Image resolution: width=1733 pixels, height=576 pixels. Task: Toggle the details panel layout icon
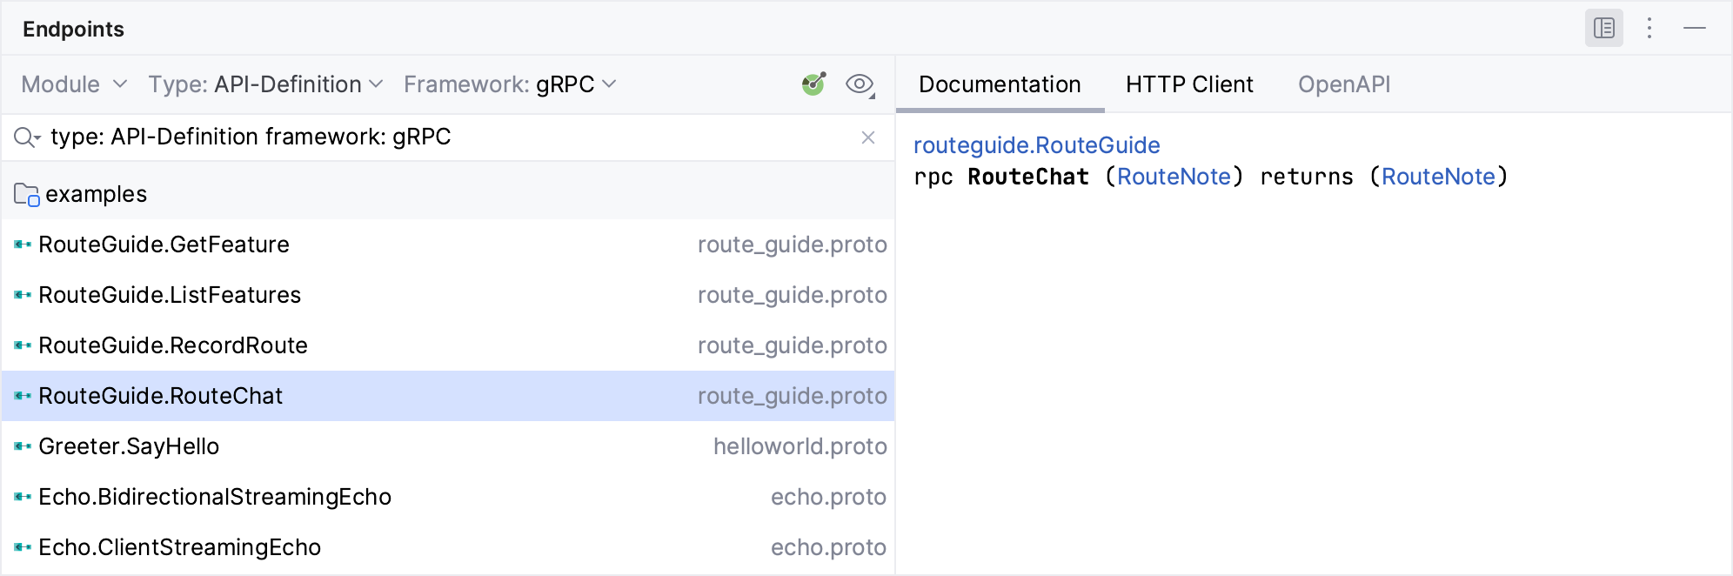click(x=1603, y=29)
